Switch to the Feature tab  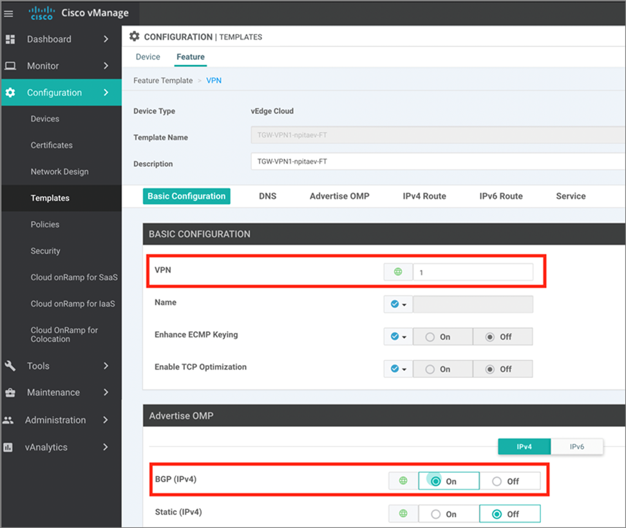(191, 57)
